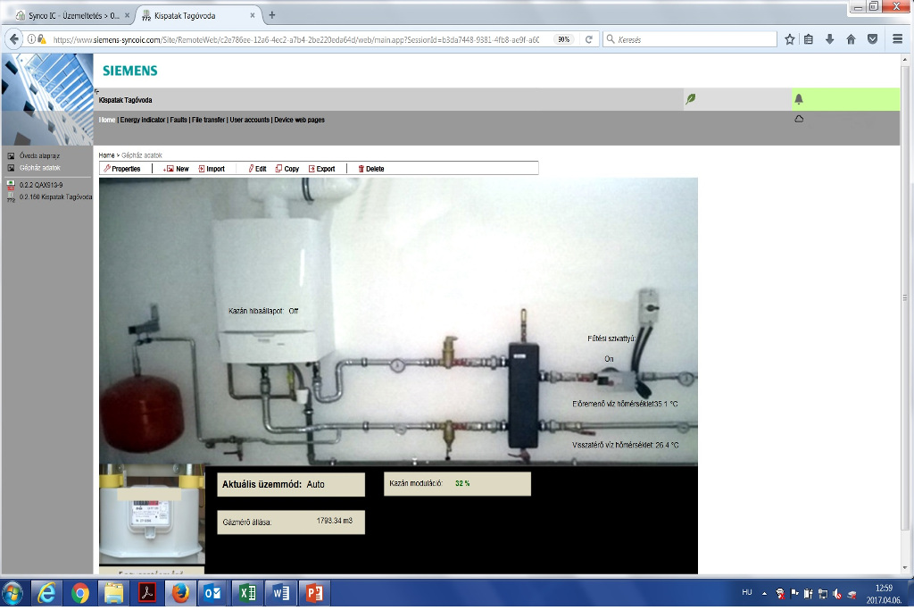Open File Explorer folder in taskbar
This screenshot has width=914, height=610.
[x=113, y=594]
